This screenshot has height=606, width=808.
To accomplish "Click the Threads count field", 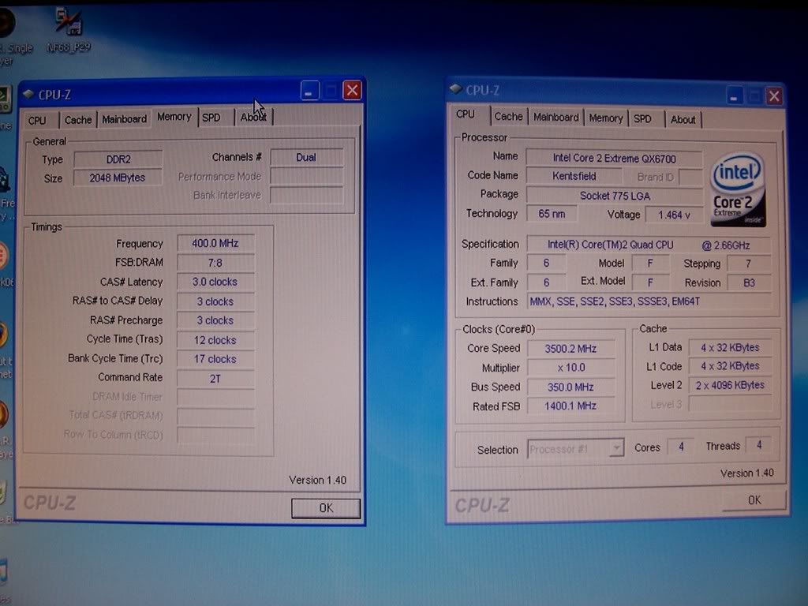I will pyautogui.click(x=758, y=445).
